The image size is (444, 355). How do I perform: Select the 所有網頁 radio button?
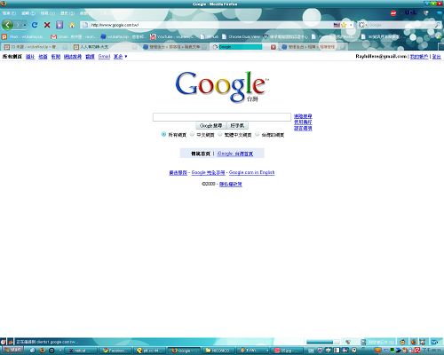pos(163,134)
